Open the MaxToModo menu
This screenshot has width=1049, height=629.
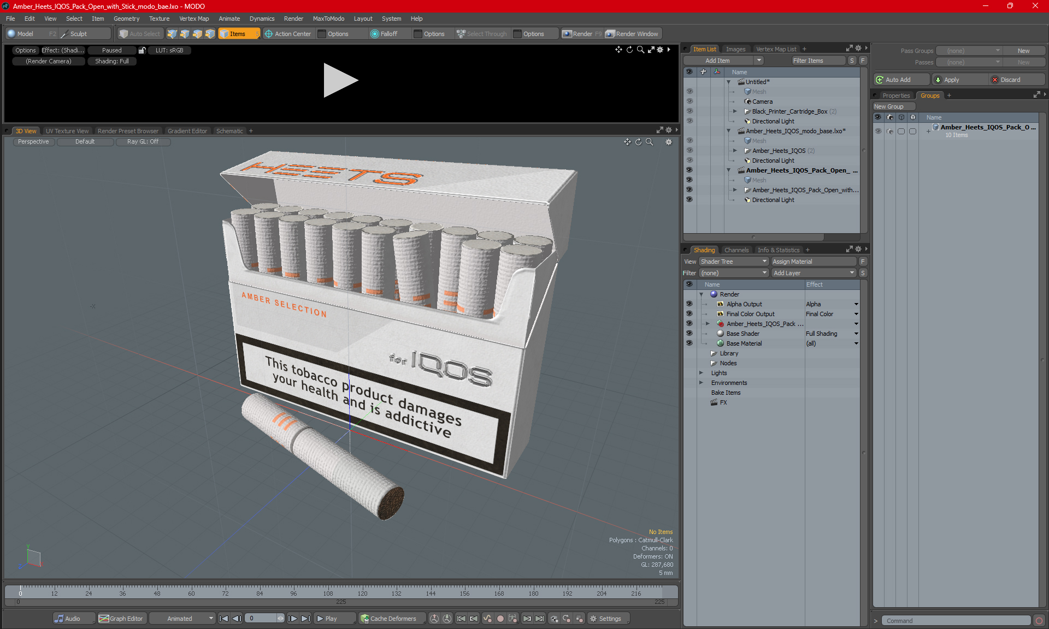328,19
